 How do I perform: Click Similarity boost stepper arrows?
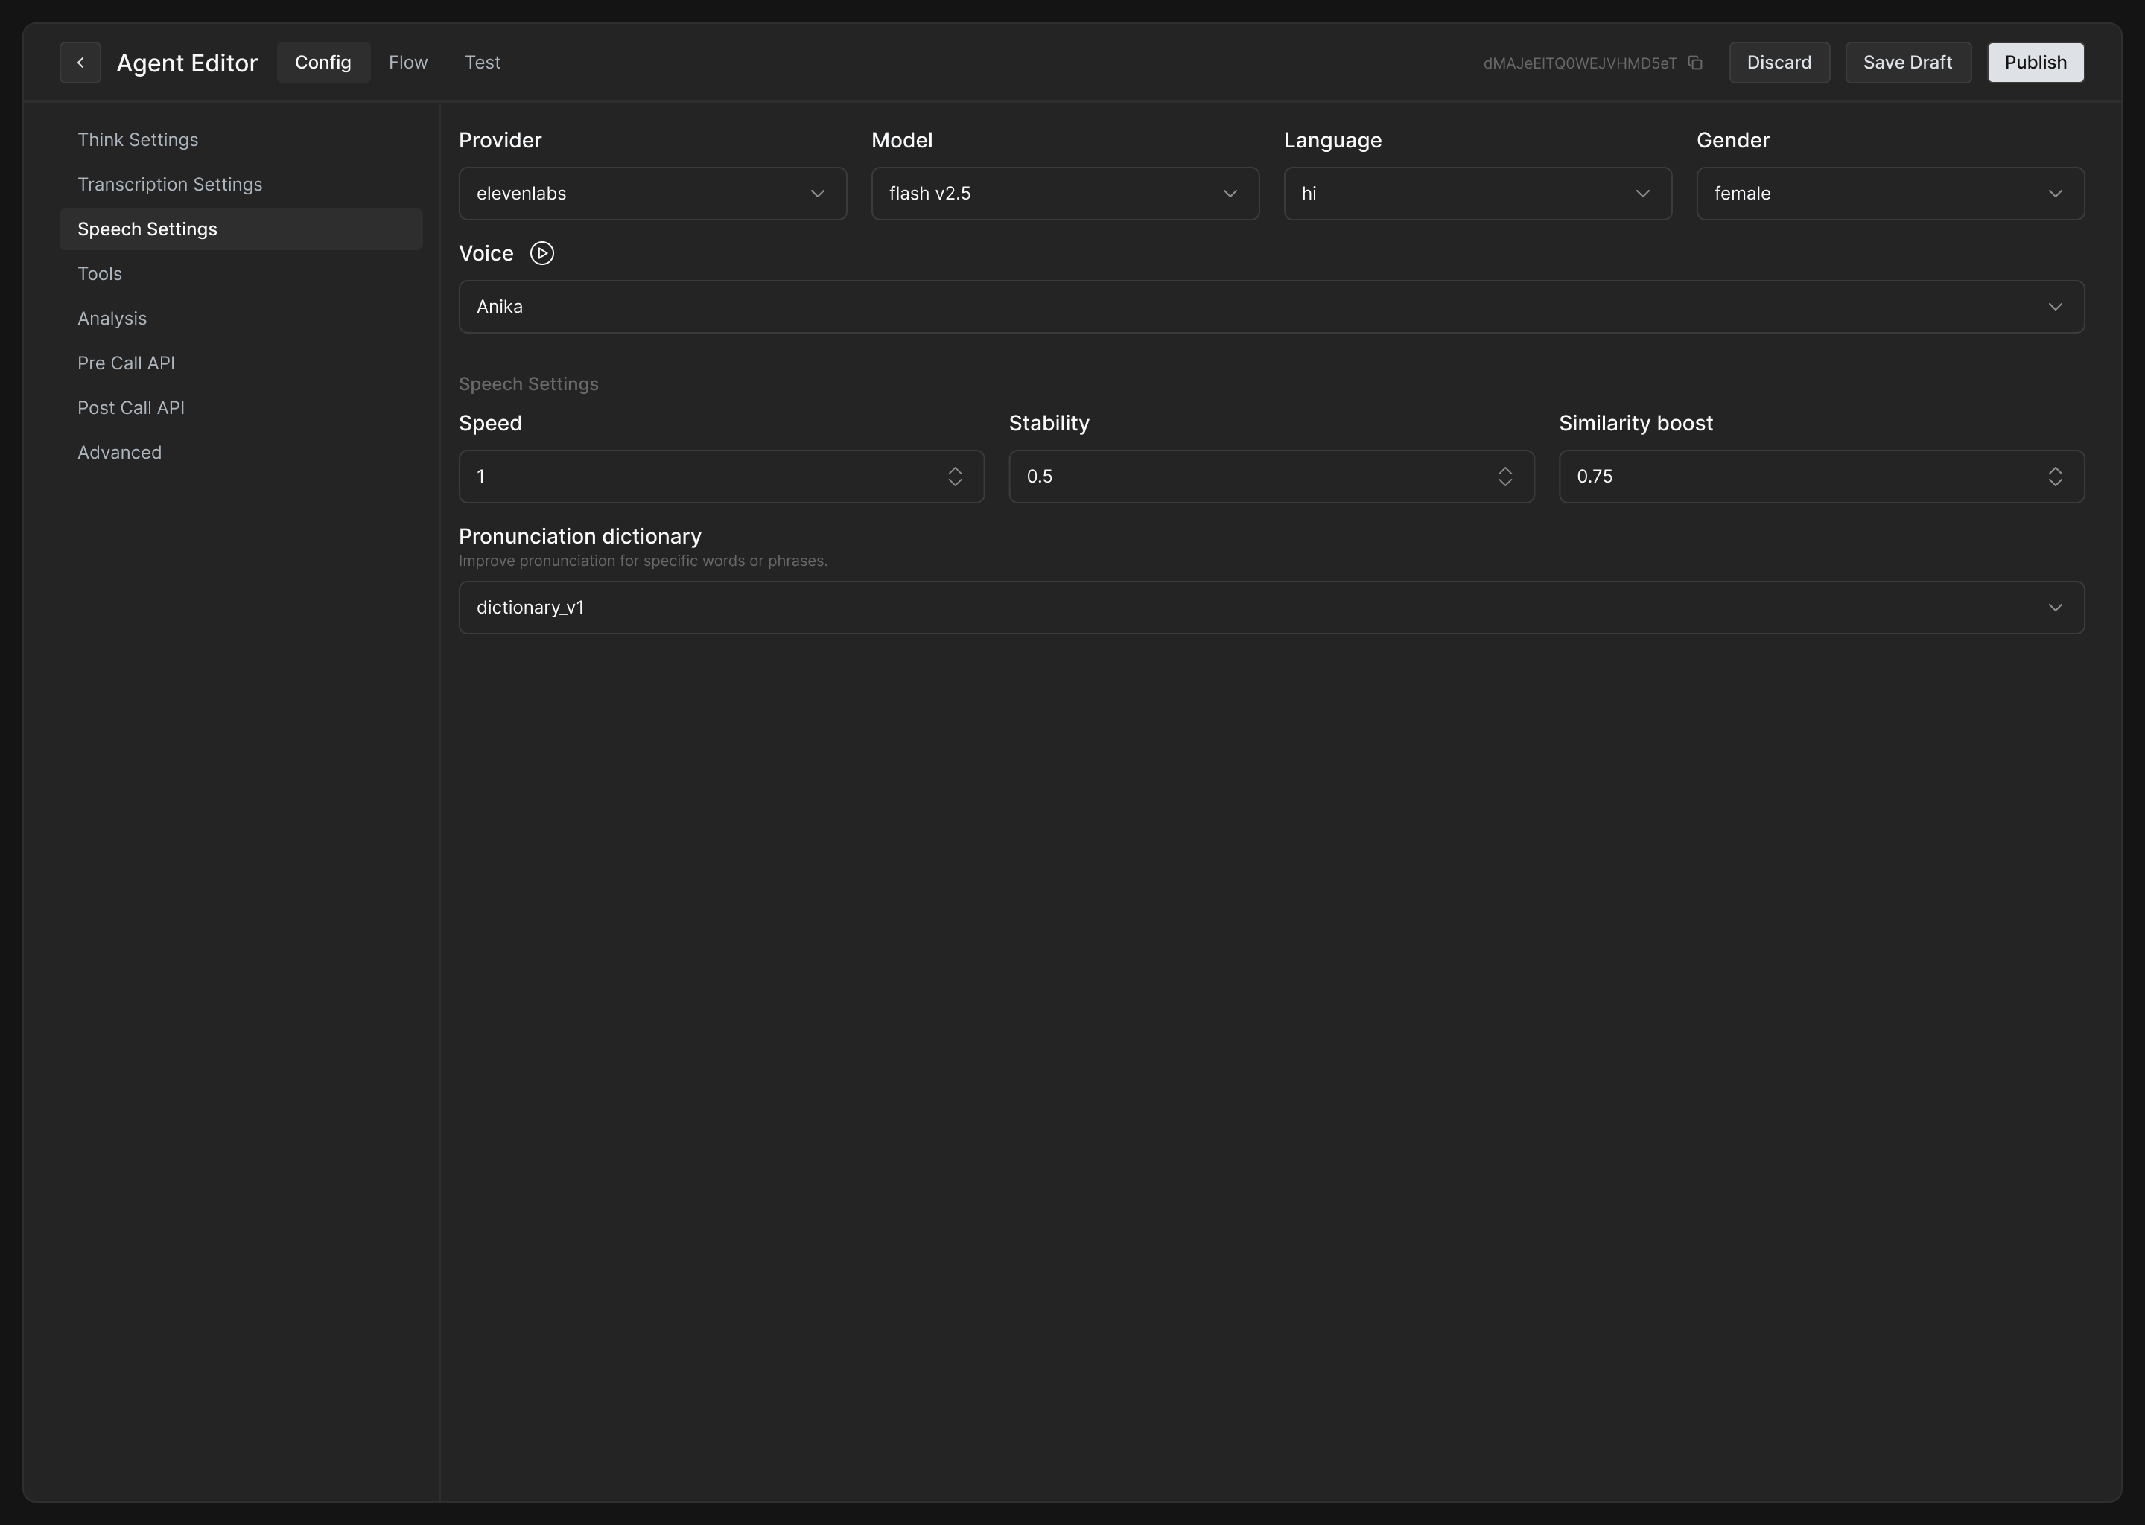click(x=2055, y=477)
